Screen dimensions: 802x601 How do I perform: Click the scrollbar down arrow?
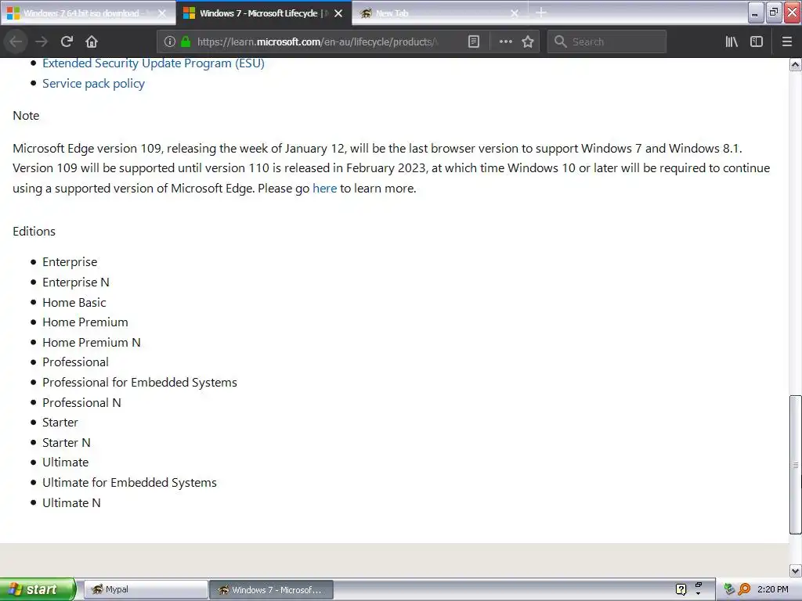click(796, 570)
